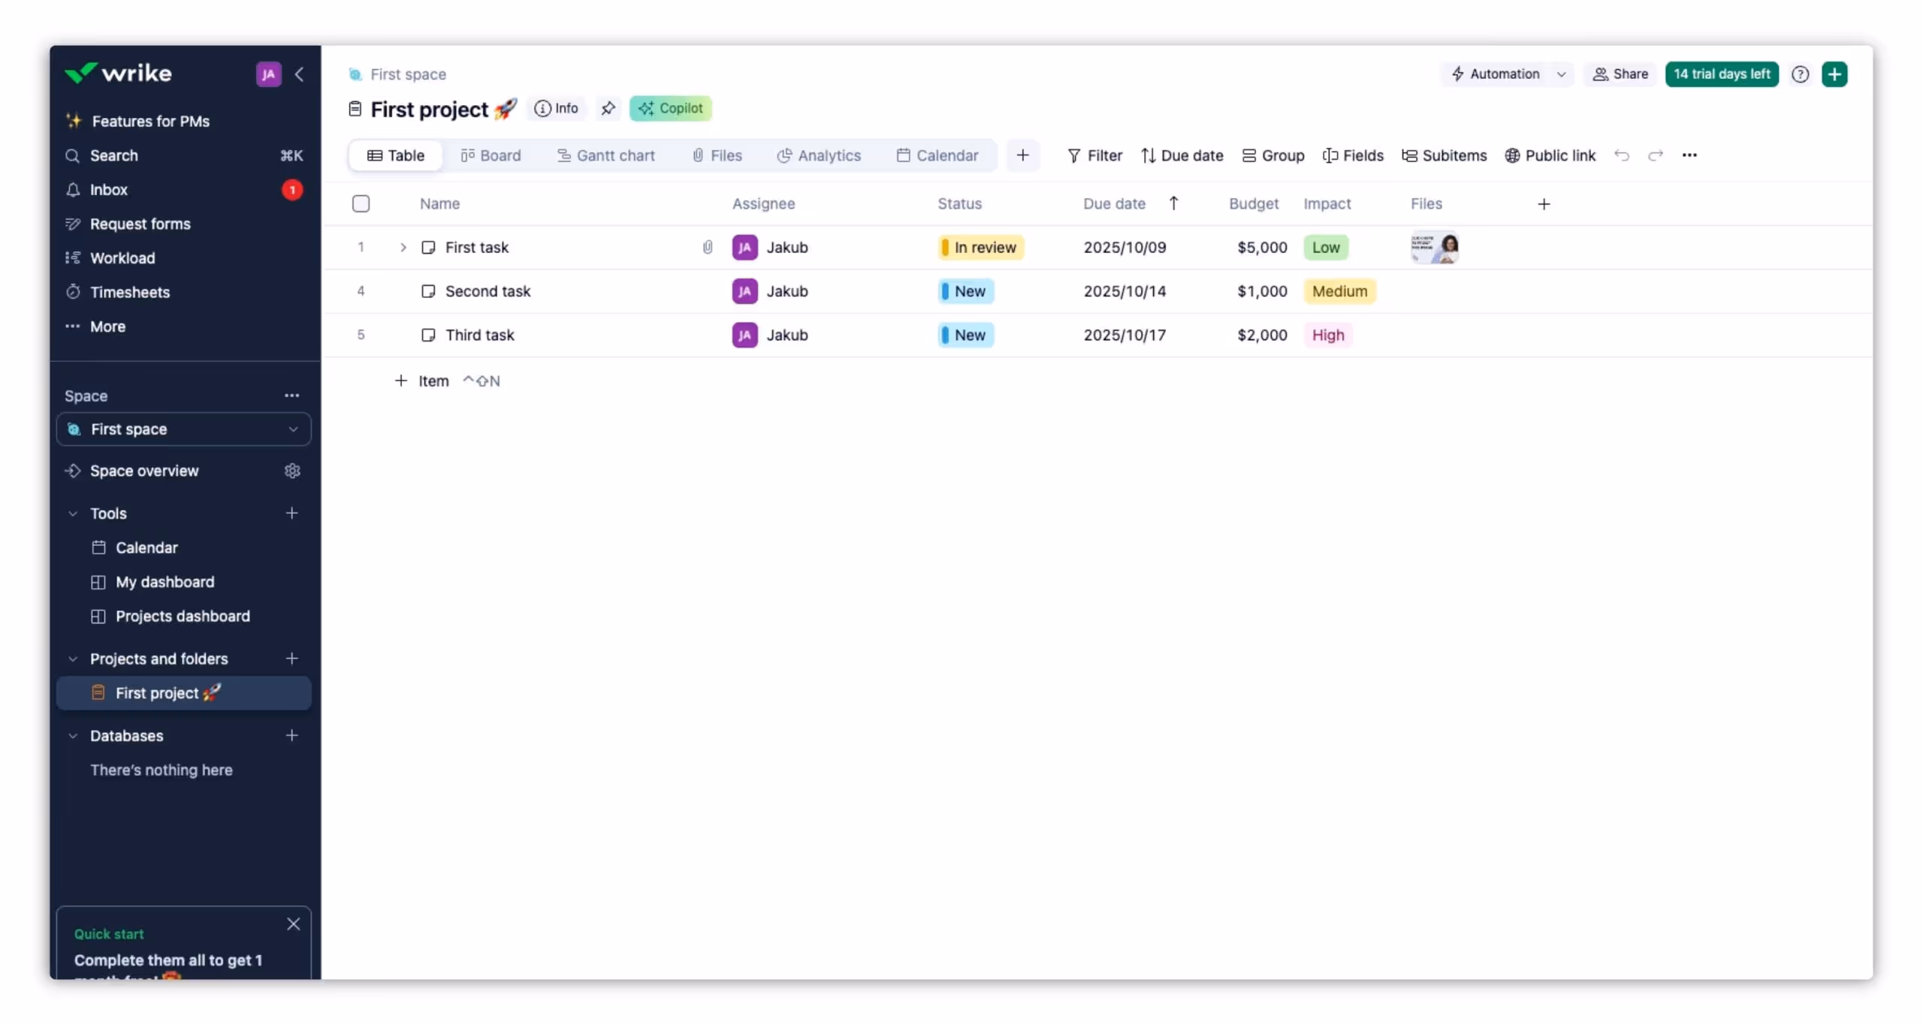Click the redo arrow in toolbar
This screenshot has height=1025, width=1923.
tap(1656, 155)
